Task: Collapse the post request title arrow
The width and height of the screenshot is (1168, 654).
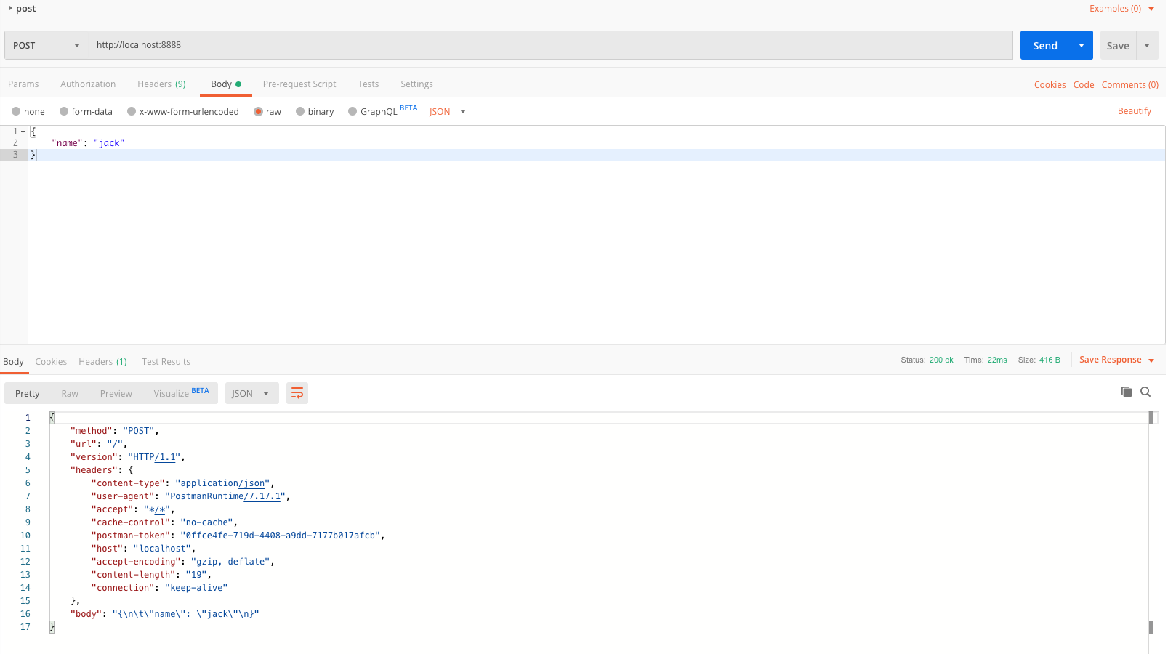Action: pos(10,8)
